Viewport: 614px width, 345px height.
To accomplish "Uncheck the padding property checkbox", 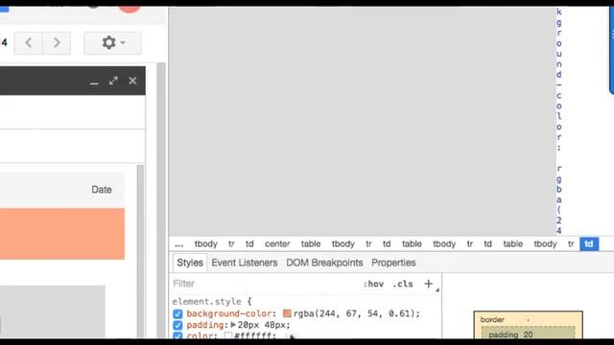I will 177,325.
